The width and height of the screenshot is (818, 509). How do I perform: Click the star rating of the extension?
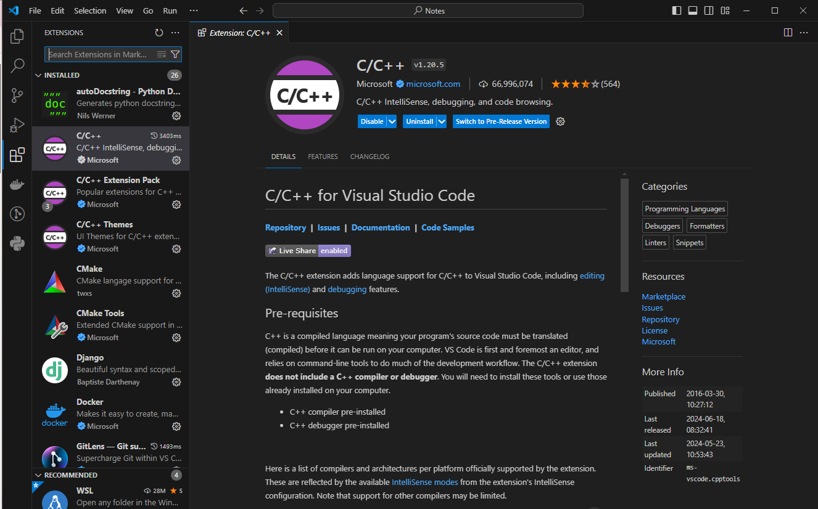(x=575, y=84)
